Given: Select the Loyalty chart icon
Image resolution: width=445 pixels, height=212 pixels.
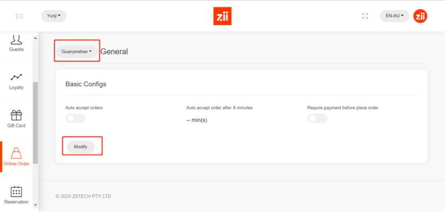Looking at the screenshot, I should point(16,77).
